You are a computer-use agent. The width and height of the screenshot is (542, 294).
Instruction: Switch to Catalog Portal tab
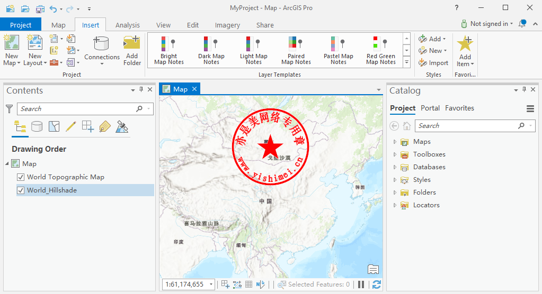click(x=430, y=108)
